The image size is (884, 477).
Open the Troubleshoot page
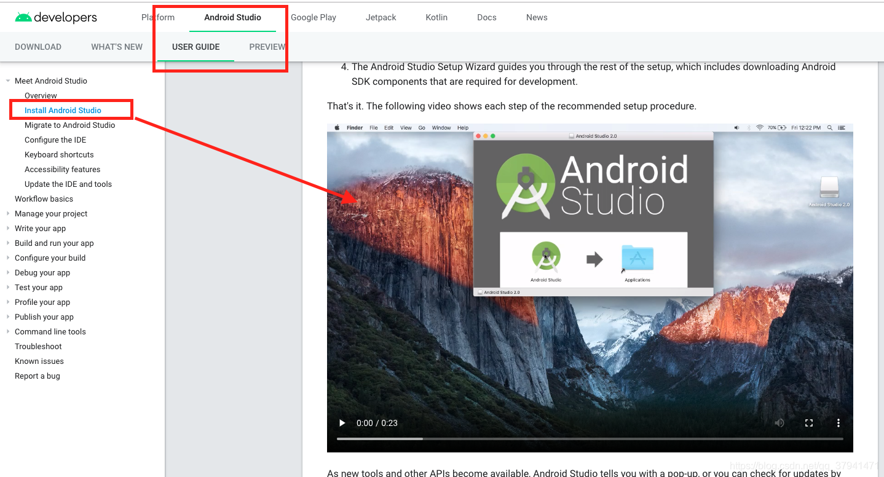pos(38,347)
